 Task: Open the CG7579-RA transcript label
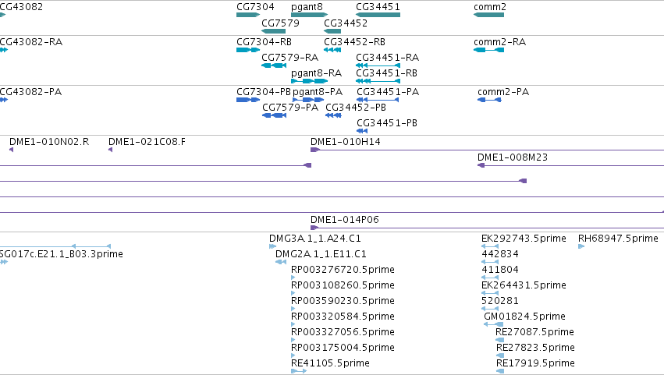point(289,58)
